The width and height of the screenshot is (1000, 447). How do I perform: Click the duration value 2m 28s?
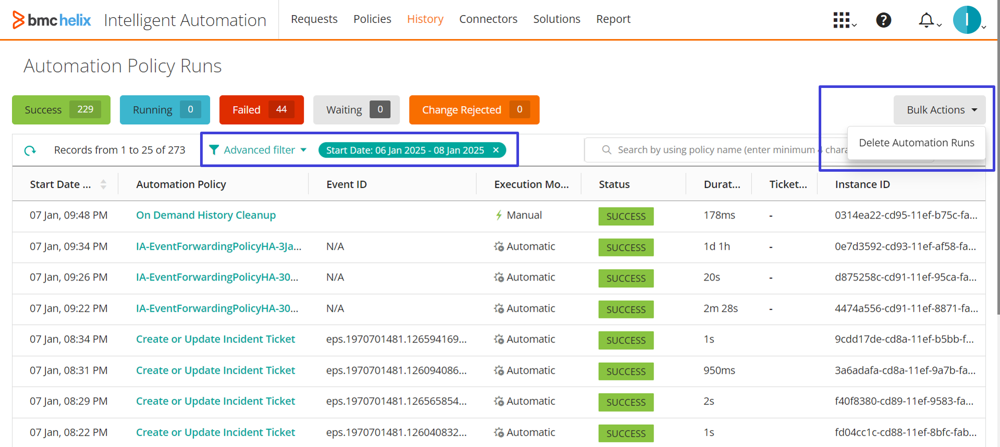point(721,309)
